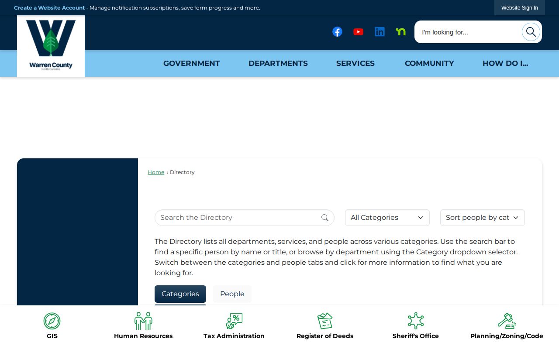559x349 pixels.
Task: Open the Departments navigation menu
Action: pyautogui.click(x=278, y=63)
